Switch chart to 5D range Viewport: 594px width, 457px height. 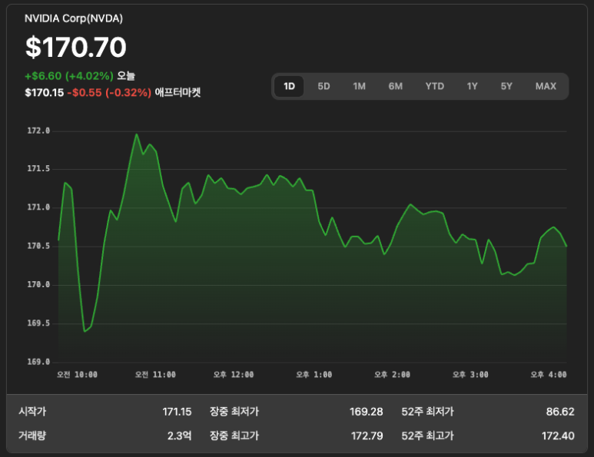coord(324,86)
